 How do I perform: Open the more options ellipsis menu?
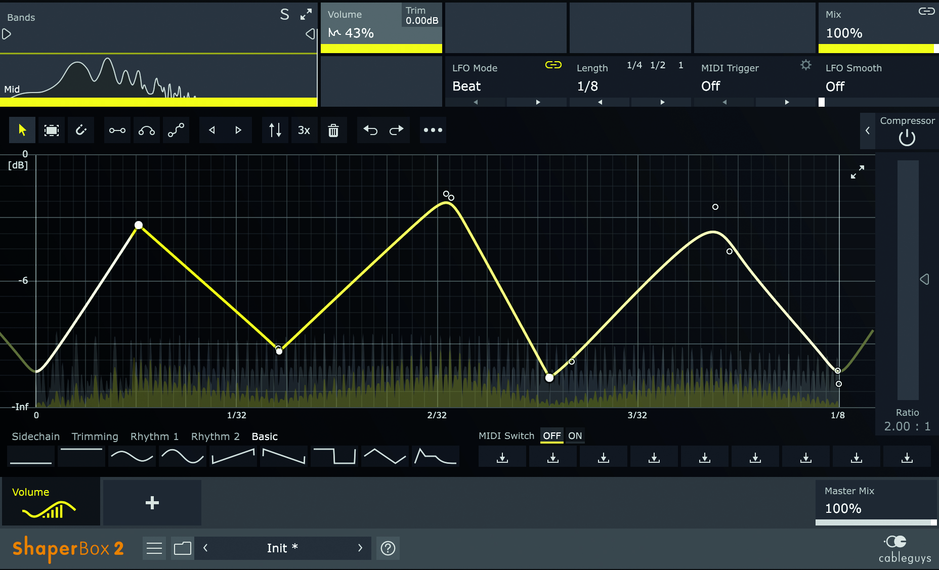(x=433, y=130)
